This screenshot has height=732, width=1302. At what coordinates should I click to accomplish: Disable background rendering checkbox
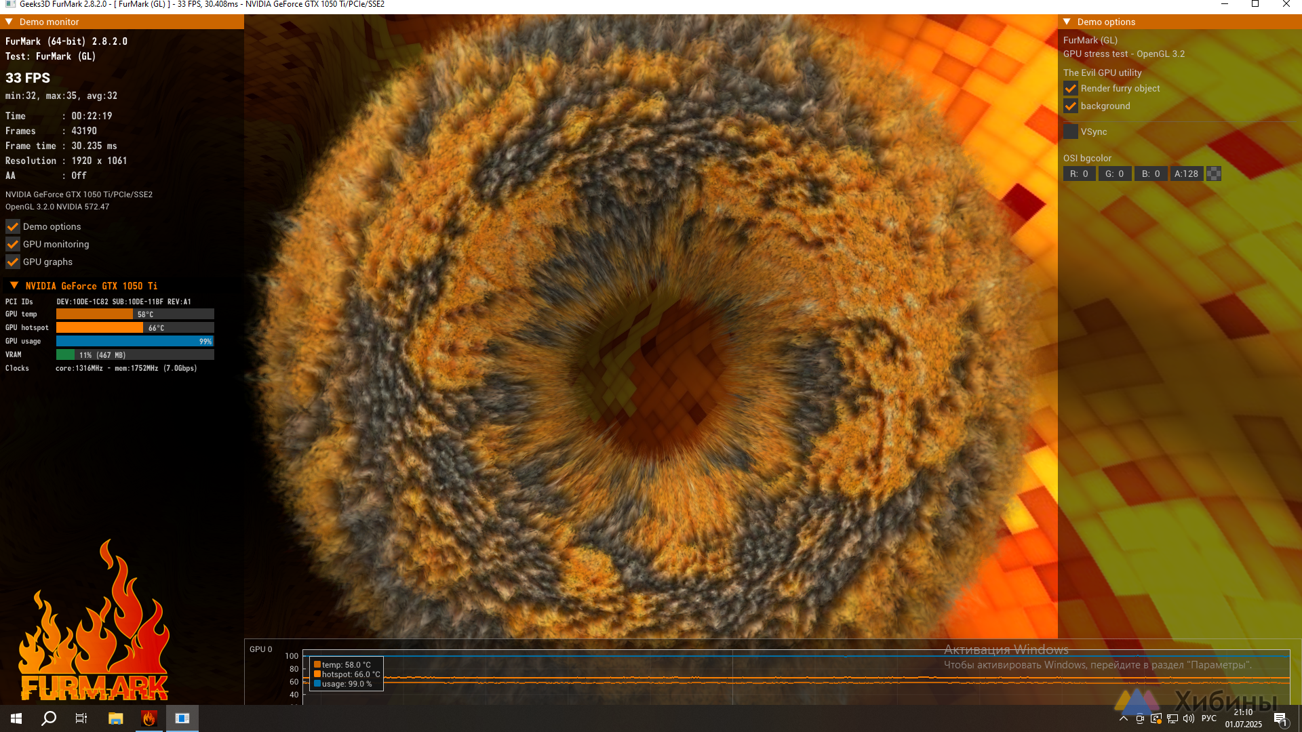point(1071,106)
